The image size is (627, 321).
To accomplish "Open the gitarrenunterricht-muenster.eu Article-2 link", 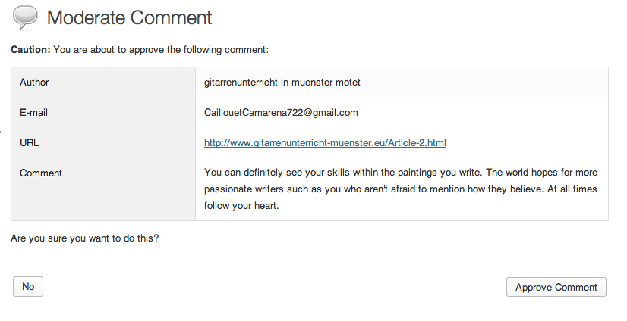I will pos(325,143).
